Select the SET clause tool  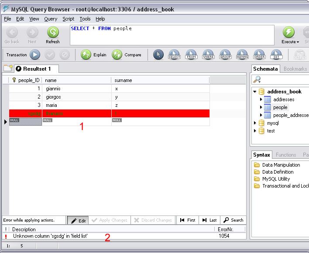(x=276, y=55)
